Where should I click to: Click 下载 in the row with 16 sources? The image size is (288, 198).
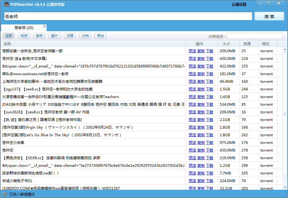point(210,112)
